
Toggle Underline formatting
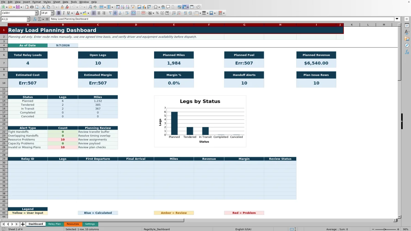(x=68, y=13)
